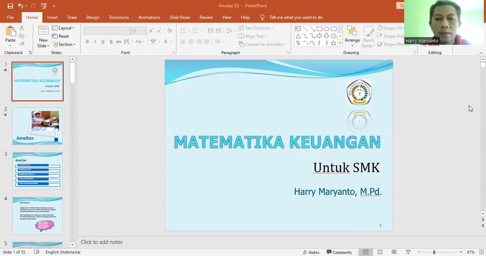This screenshot has height=256, width=486.
Task: Expand the Layout dropdown
Action: click(x=63, y=28)
